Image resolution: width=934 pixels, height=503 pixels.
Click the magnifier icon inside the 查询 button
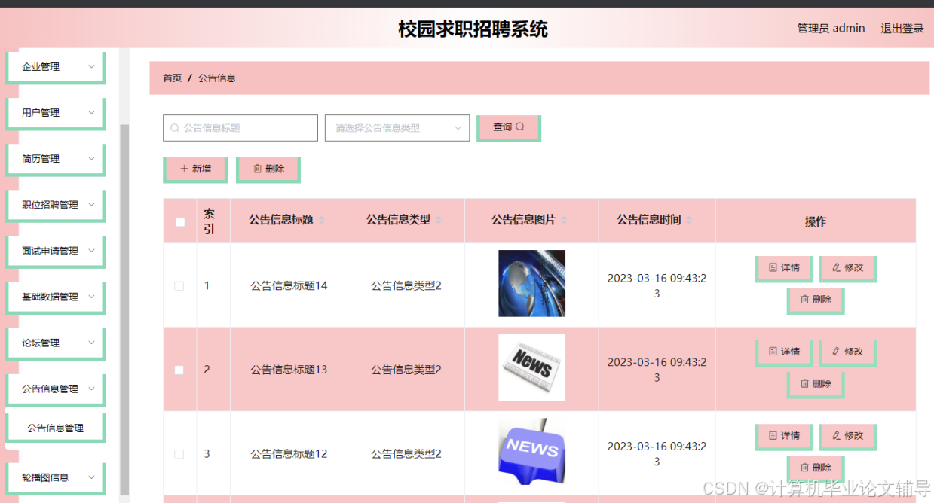point(519,127)
